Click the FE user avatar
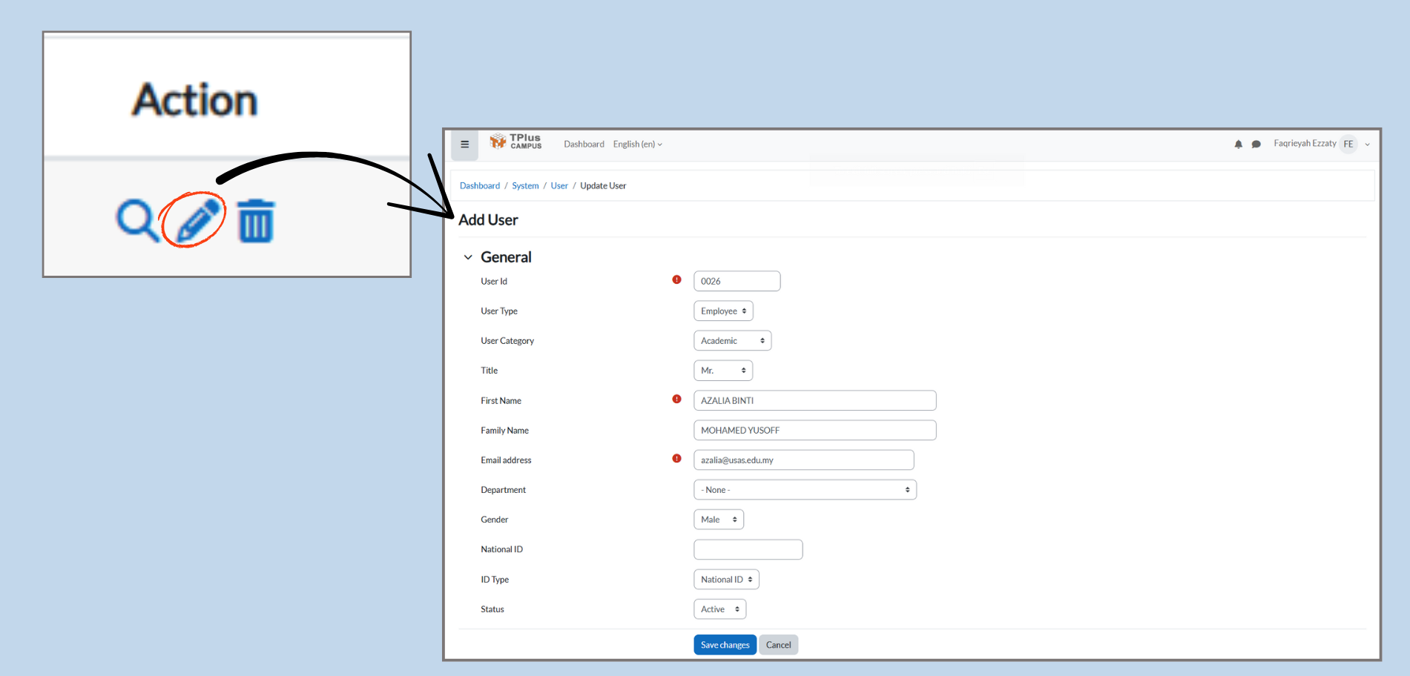Viewport: 1410px width, 676px height. tap(1348, 144)
